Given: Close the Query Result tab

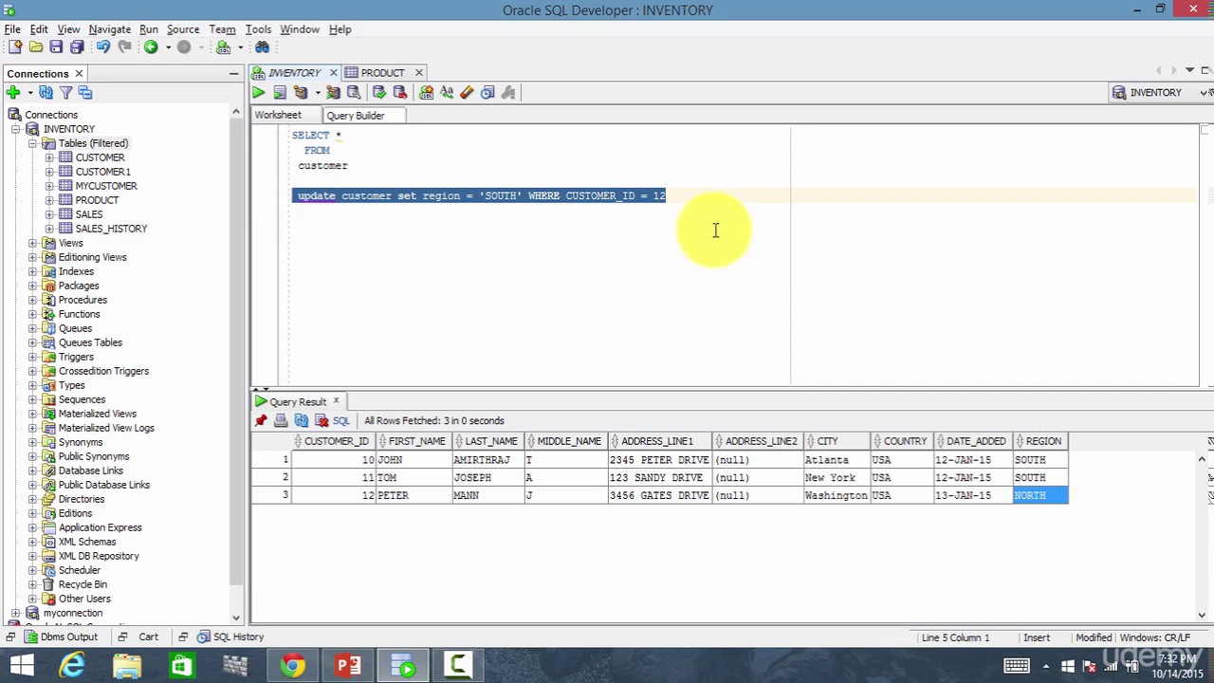Looking at the screenshot, I should (x=336, y=401).
